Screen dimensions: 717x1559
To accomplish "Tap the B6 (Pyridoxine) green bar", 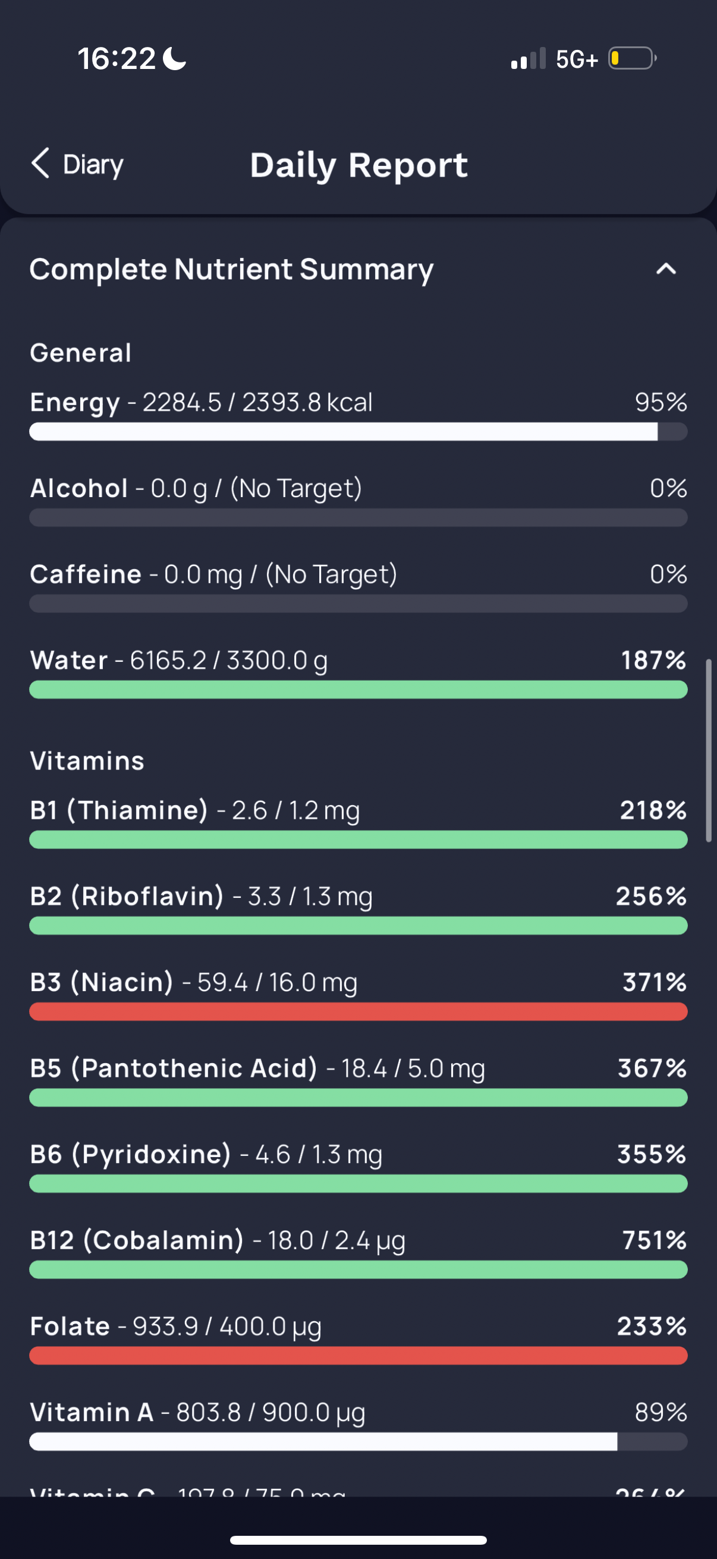I will 357,1184.
